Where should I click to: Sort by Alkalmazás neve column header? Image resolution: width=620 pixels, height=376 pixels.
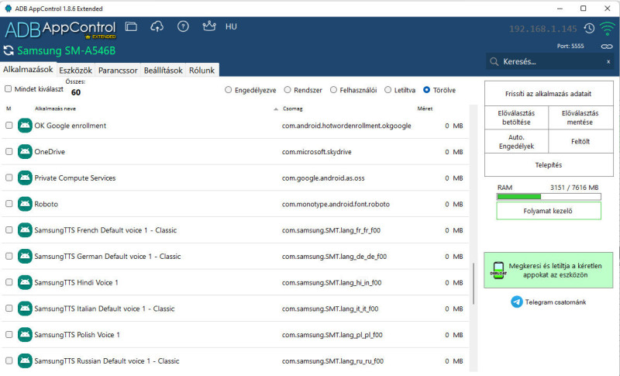[x=55, y=109]
